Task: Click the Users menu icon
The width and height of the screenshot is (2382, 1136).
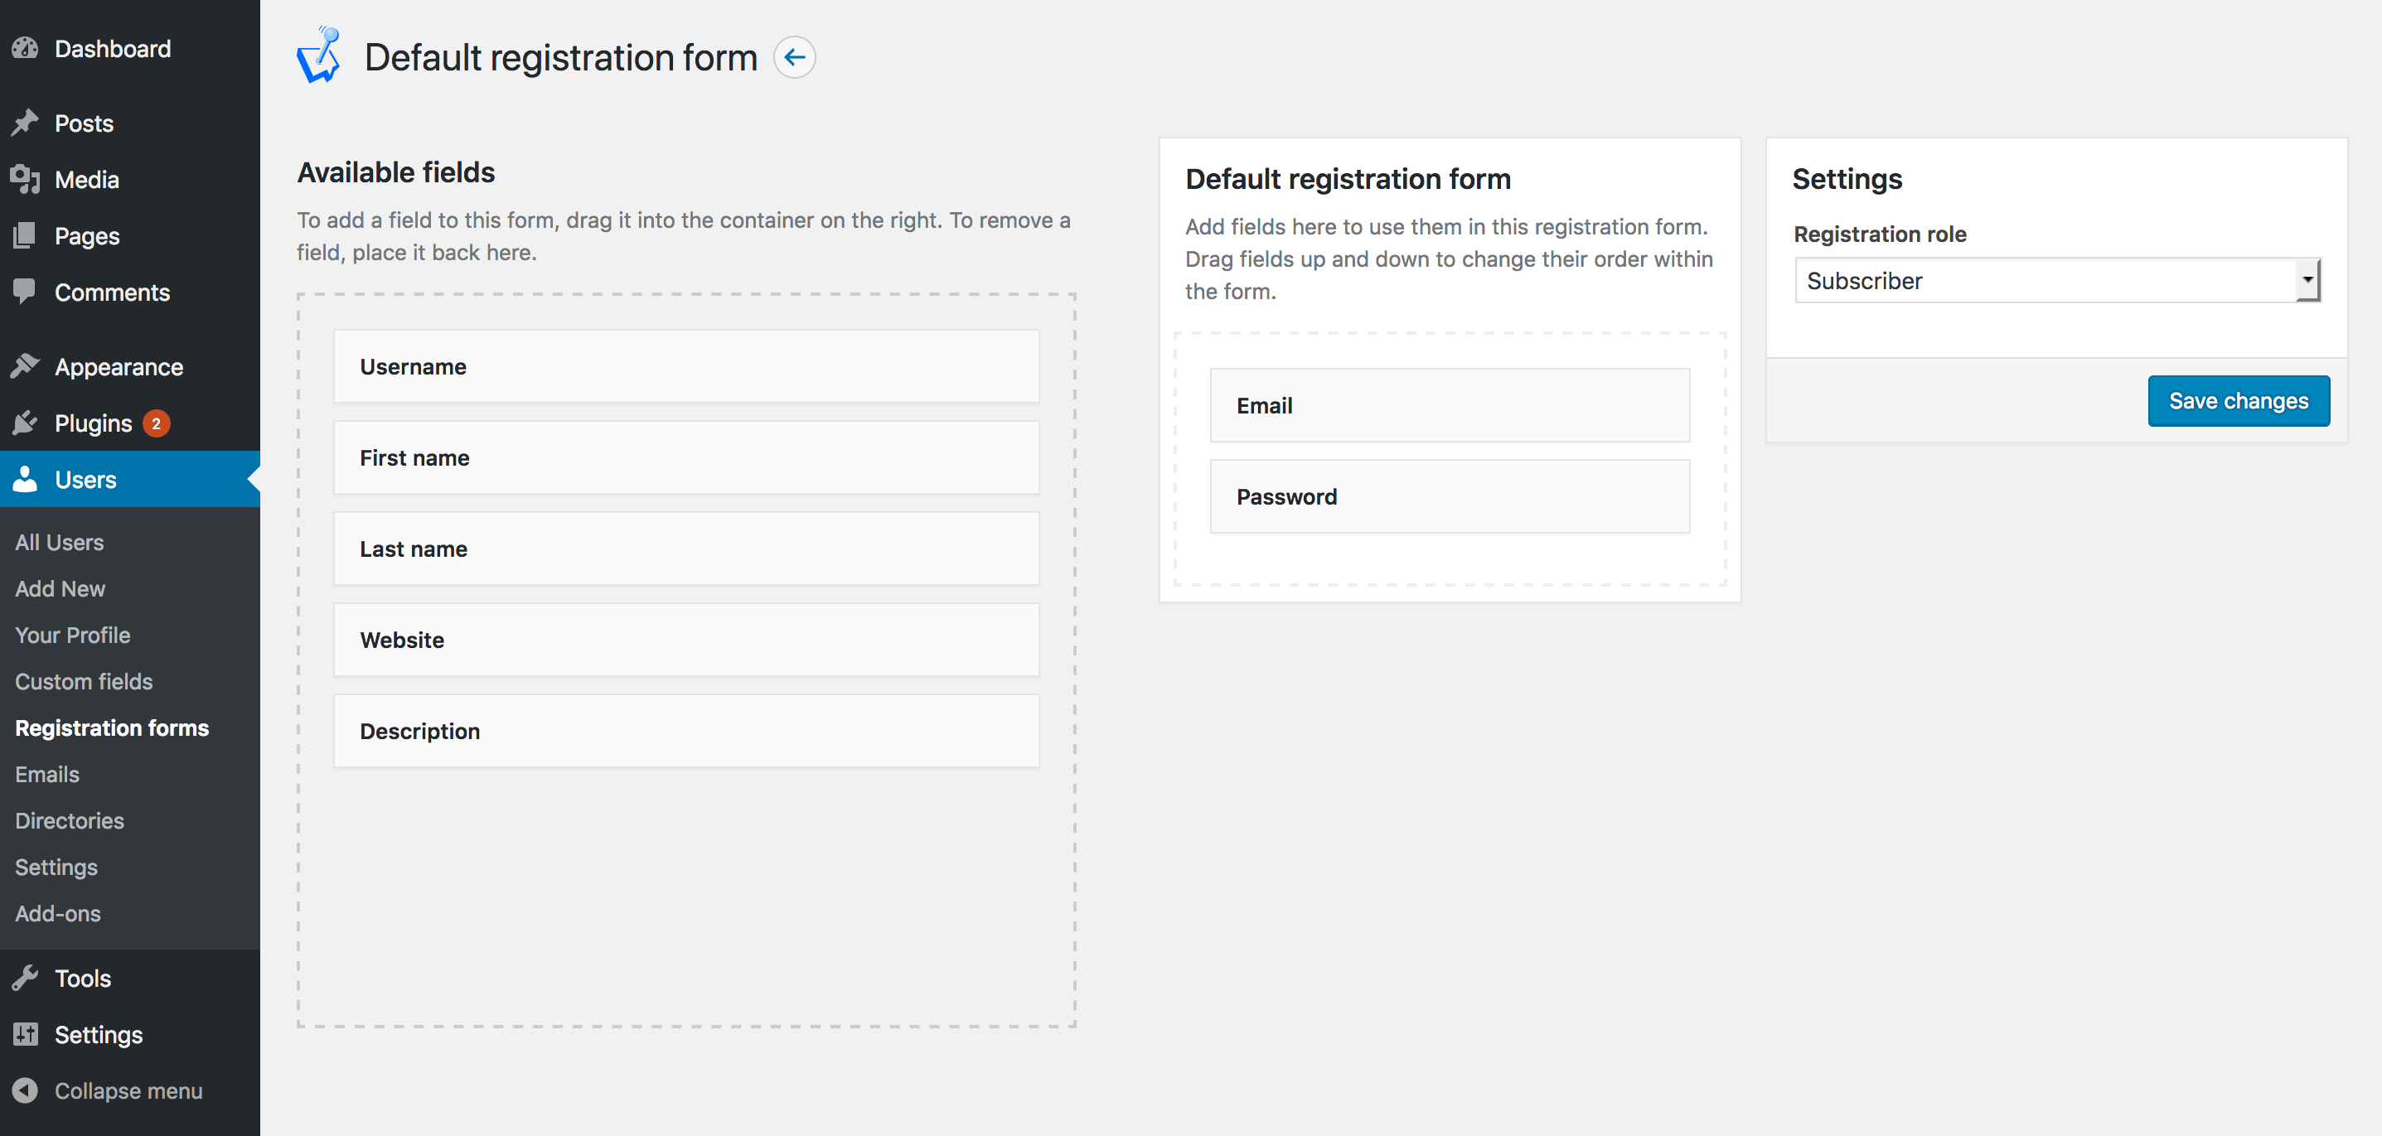Action: [x=27, y=480]
